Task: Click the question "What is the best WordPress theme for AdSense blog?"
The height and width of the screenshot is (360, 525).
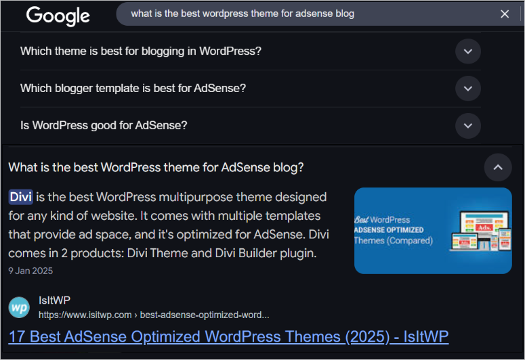Action: click(x=156, y=167)
